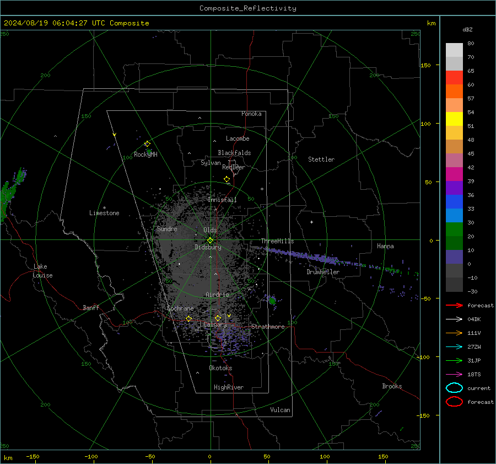
Task: Click the white plus marker east of ThreeHills
Action: [x=311, y=222]
